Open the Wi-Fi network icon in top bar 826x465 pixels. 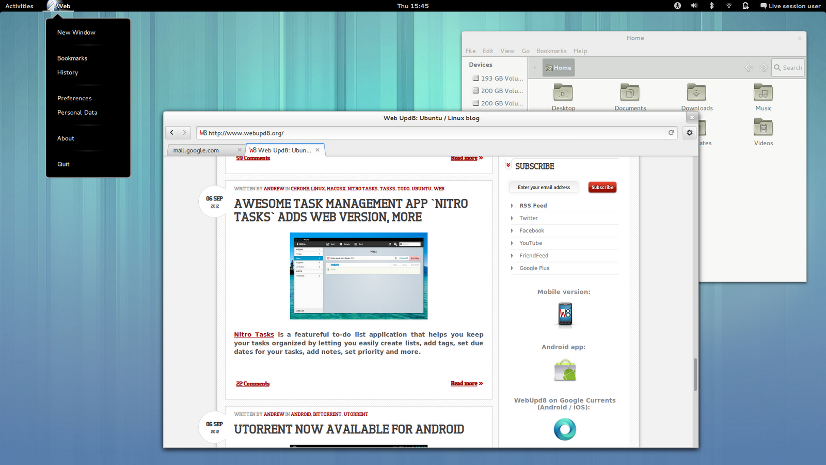tap(729, 6)
